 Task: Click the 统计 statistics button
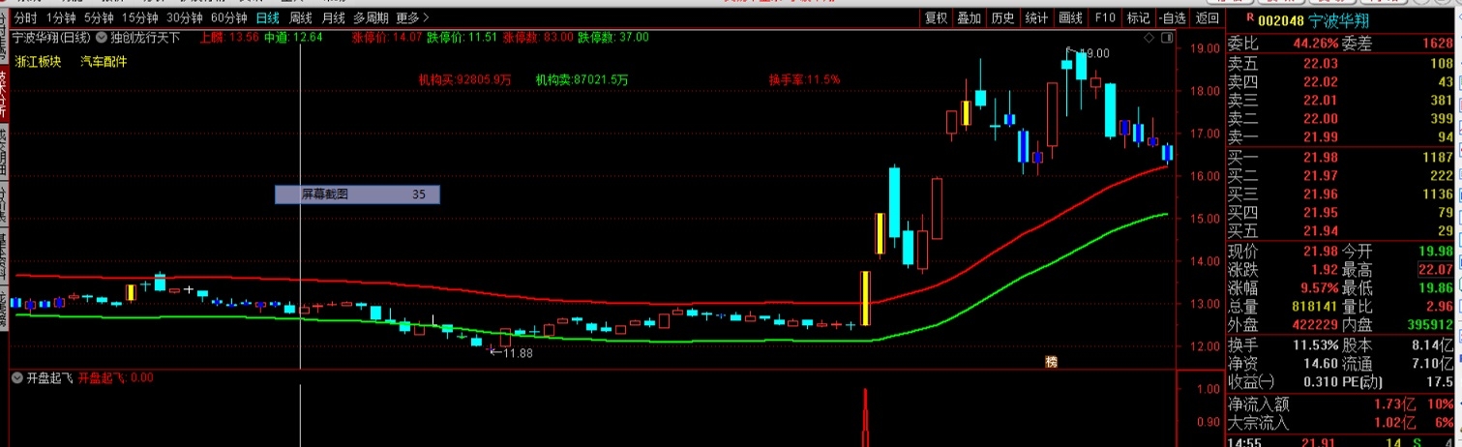(1036, 17)
